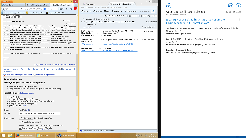Open the Forenliste link

click(6, 69)
